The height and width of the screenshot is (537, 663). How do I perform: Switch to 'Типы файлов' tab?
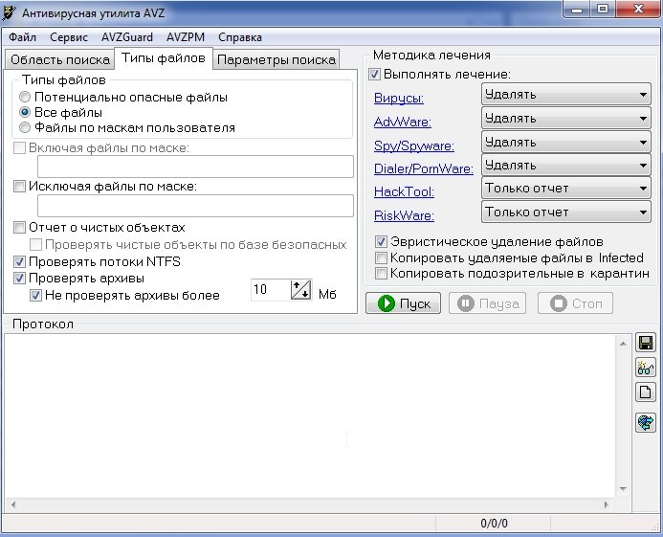pyautogui.click(x=164, y=58)
